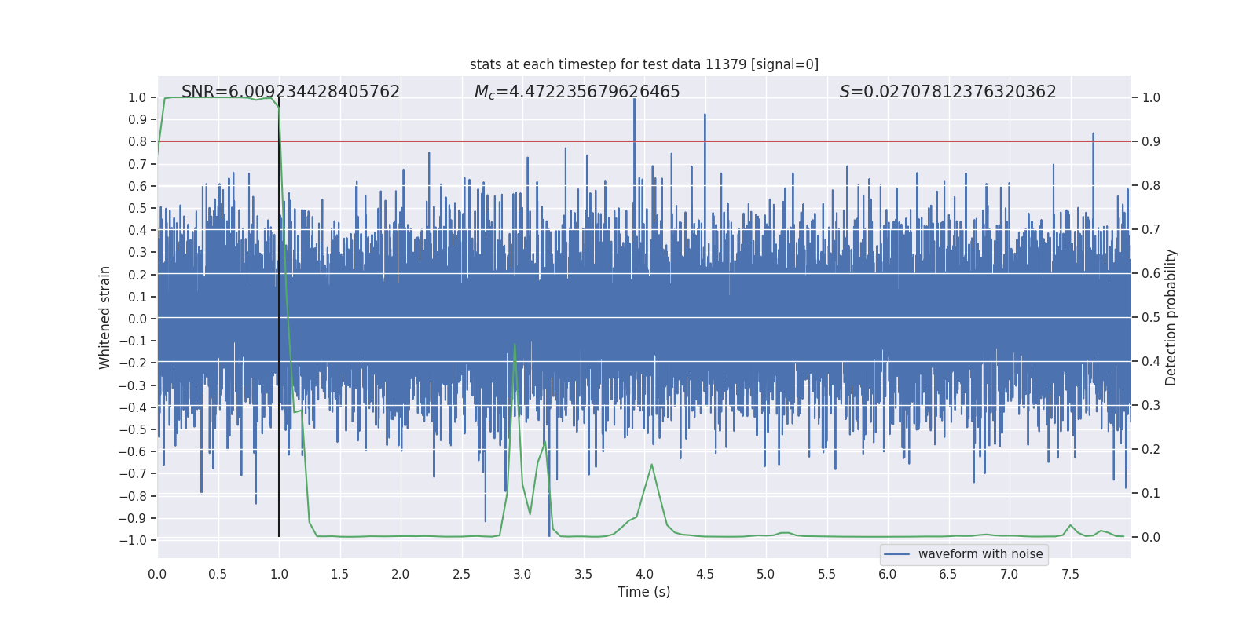Click the −0.1 tick on the whitened strain axis
The image size is (1257, 628).
coord(133,341)
